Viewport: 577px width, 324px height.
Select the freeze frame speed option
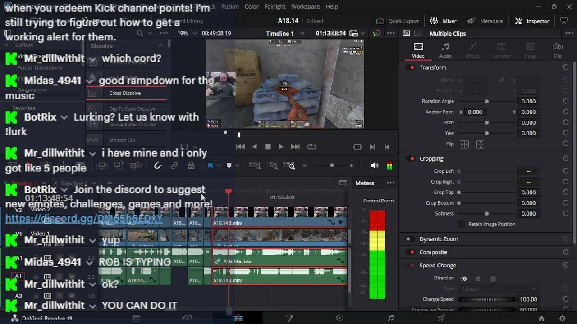tap(493, 279)
